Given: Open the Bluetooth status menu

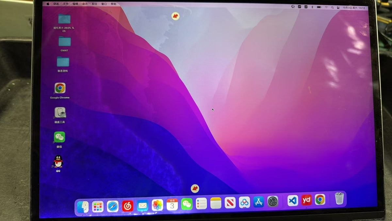Looking at the screenshot, I should click(x=312, y=7).
